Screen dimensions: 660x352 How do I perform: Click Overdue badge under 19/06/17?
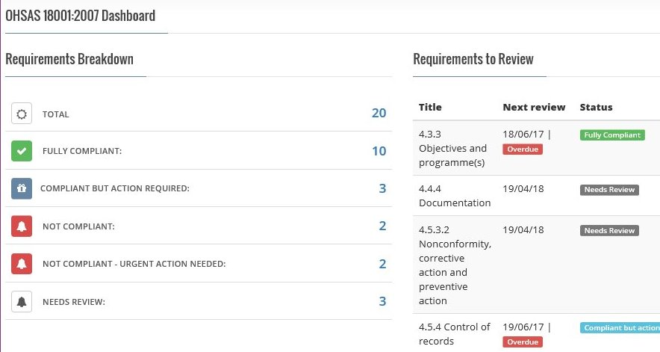click(x=523, y=342)
